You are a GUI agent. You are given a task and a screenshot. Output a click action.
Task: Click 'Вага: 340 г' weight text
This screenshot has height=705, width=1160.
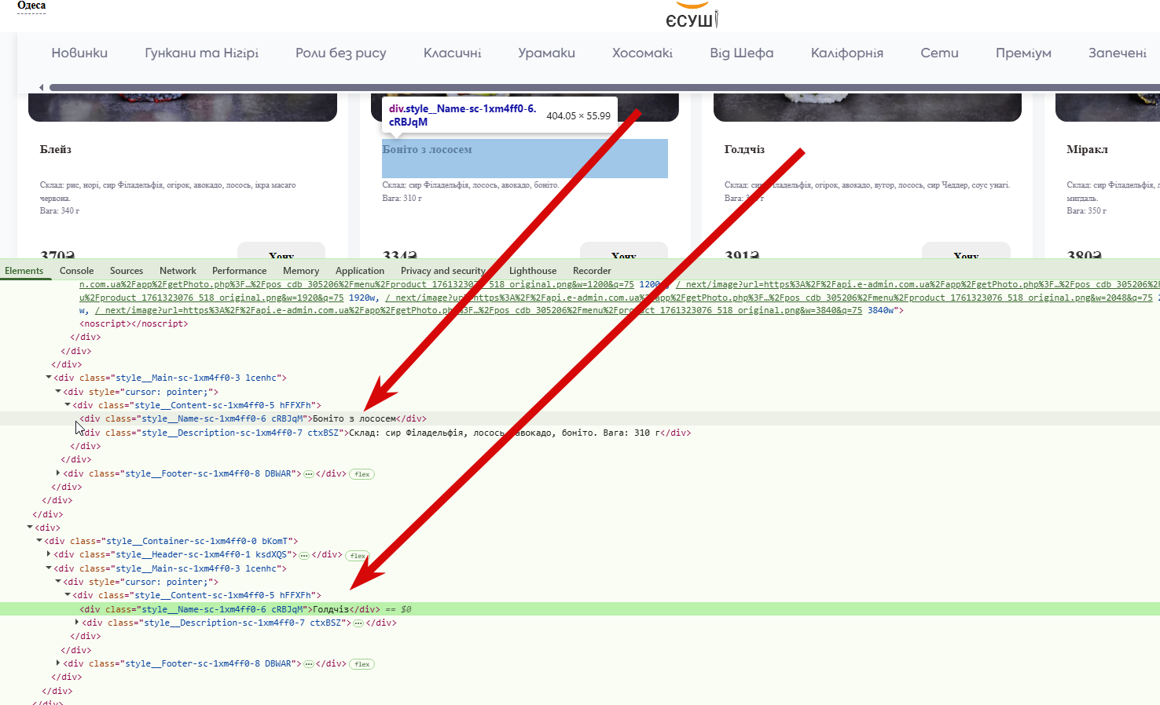(60, 211)
